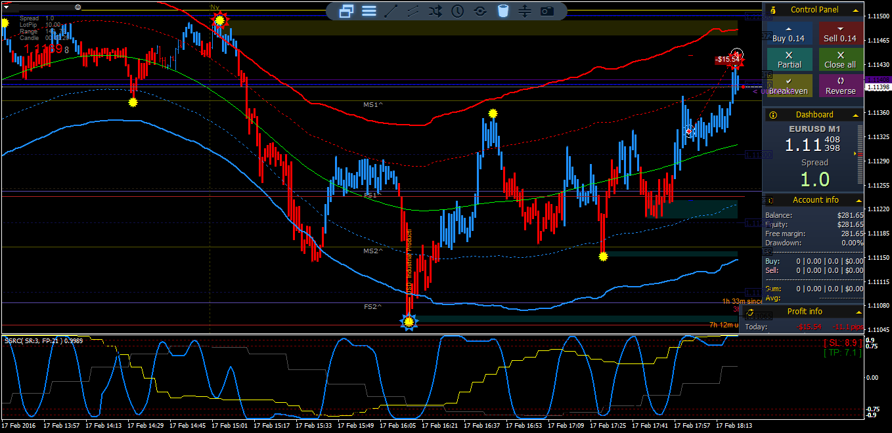This screenshot has width=892, height=433.
Task: Click the Spread value 1.0 in Dashboard
Action: [814, 178]
